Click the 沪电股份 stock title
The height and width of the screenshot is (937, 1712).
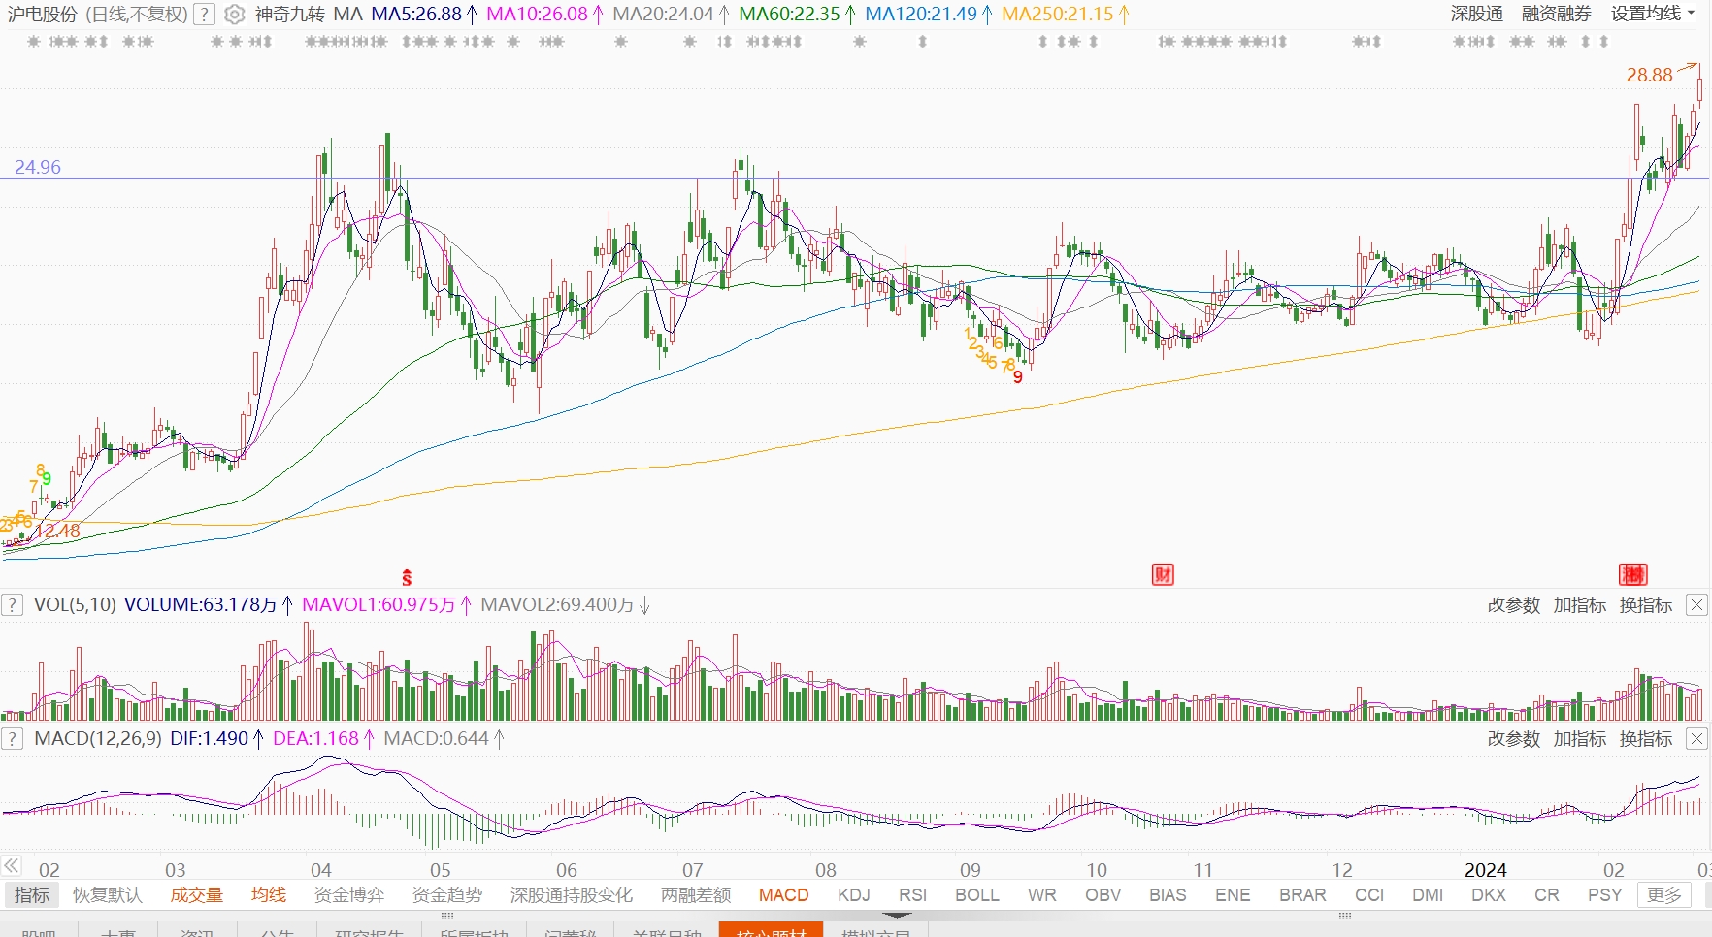point(42,15)
